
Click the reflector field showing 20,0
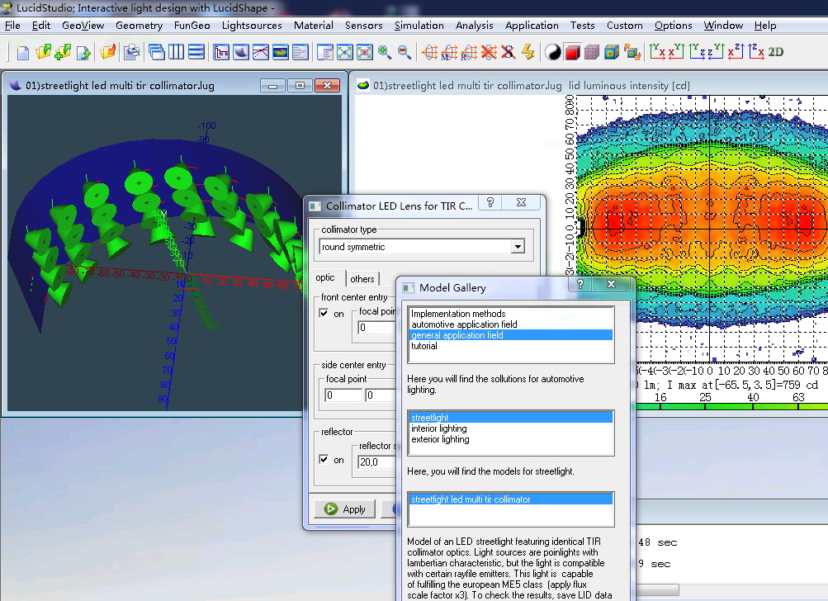[x=377, y=462]
